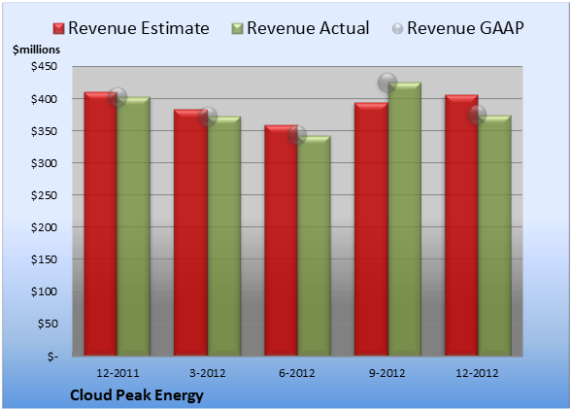Select the 'Revenue Estimate' legend label
The width and height of the screenshot is (571, 410).
click(139, 28)
